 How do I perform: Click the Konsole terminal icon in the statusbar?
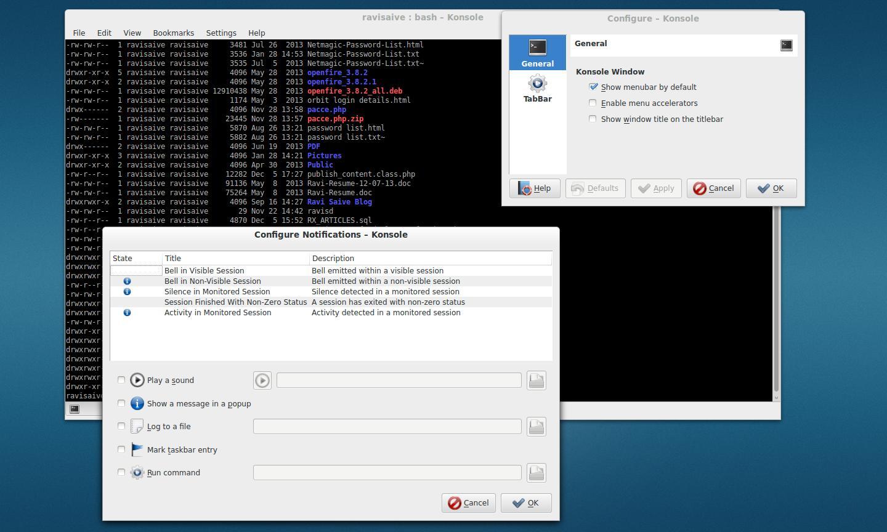75,408
